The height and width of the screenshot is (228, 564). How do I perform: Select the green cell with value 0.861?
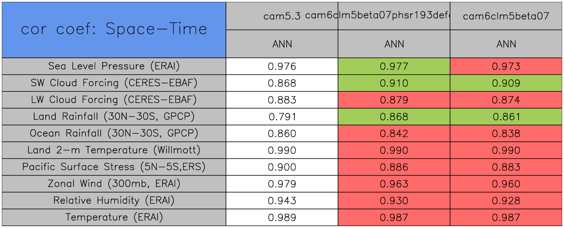point(506,117)
